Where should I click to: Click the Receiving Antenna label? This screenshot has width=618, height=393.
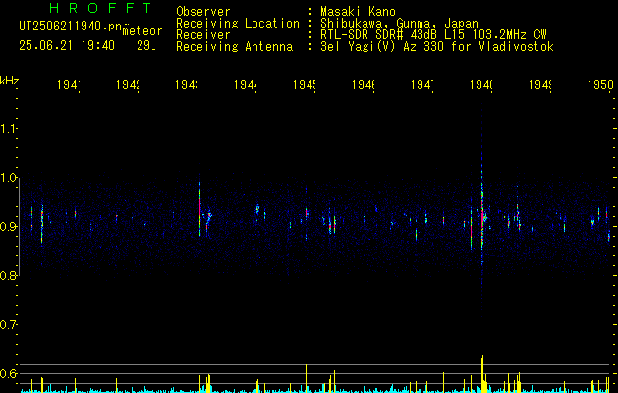(x=235, y=47)
